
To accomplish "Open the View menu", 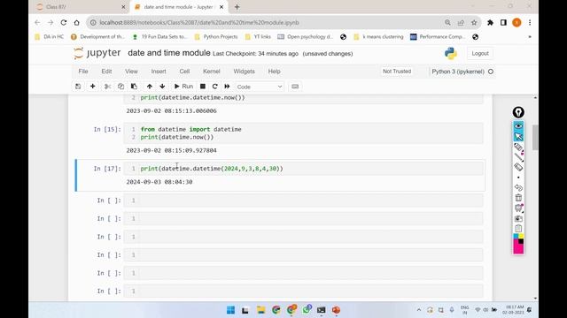I will click(x=131, y=72).
